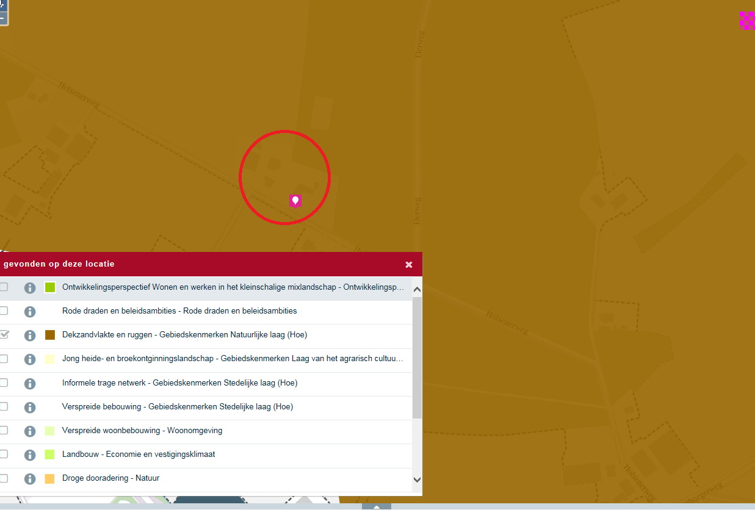Enable Ontwikkelingsperspectief Wonen en werken layer checkbox
Screen dimensions: 755x510
(x=4, y=287)
